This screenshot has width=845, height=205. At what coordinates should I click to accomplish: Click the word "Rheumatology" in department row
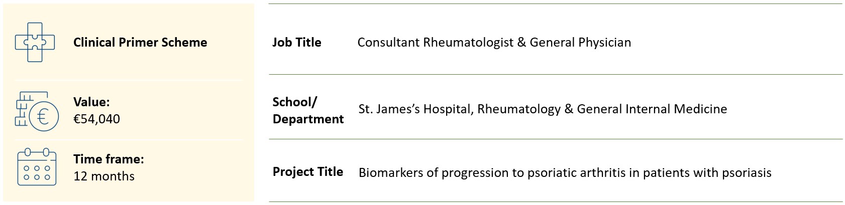(518, 109)
